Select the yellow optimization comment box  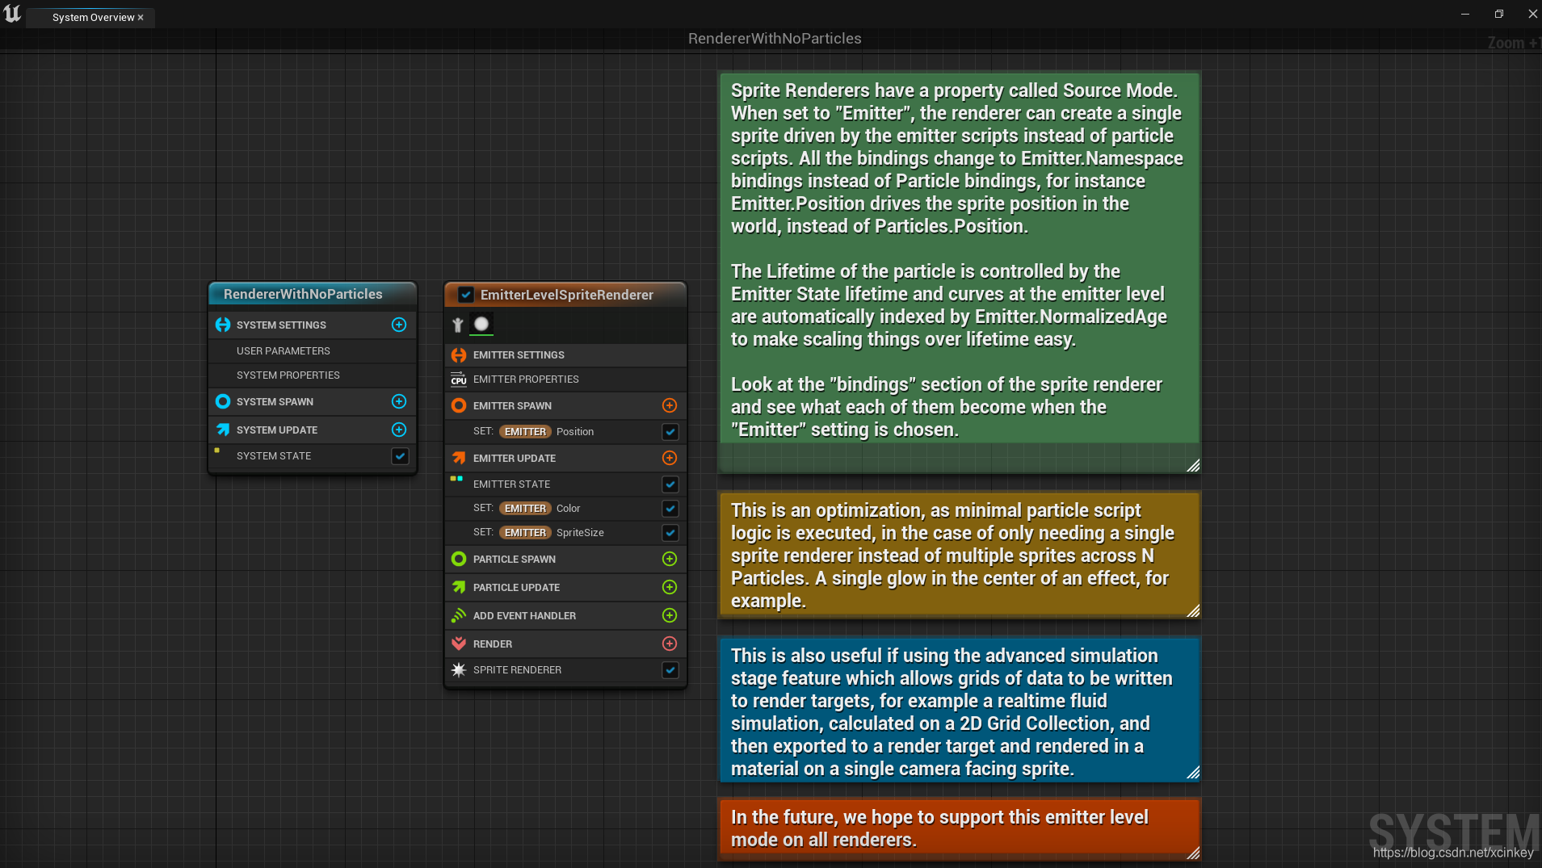(x=960, y=555)
